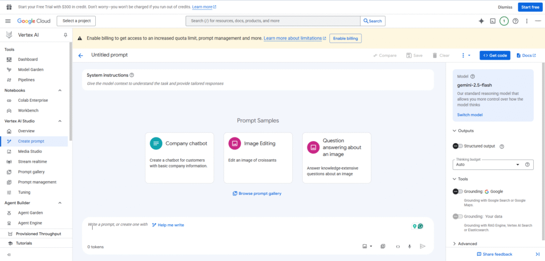Click Switch model link
The width and height of the screenshot is (545, 261).
pyautogui.click(x=470, y=115)
